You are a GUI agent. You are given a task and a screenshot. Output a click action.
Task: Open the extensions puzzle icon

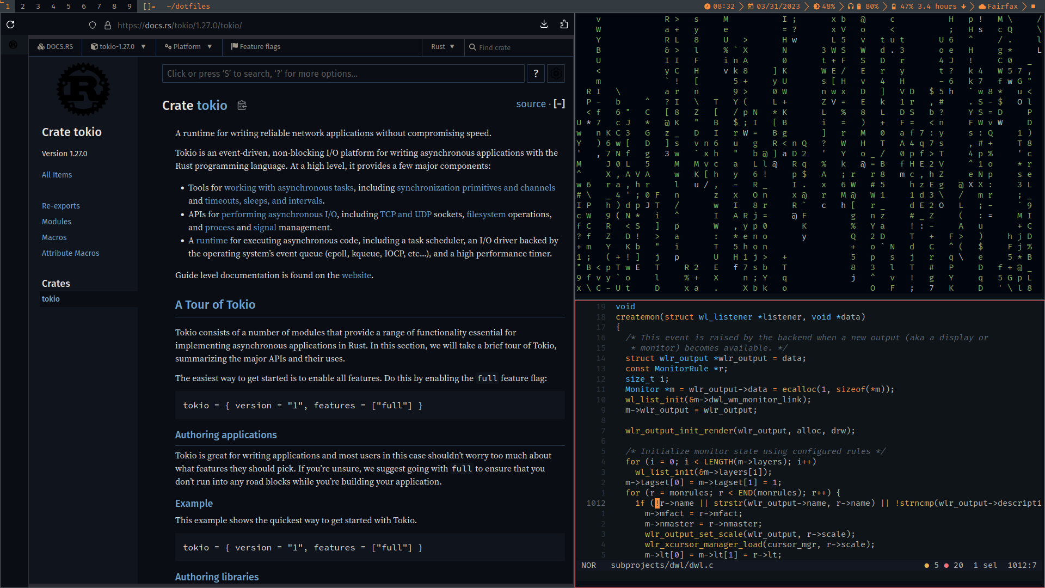click(x=564, y=24)
